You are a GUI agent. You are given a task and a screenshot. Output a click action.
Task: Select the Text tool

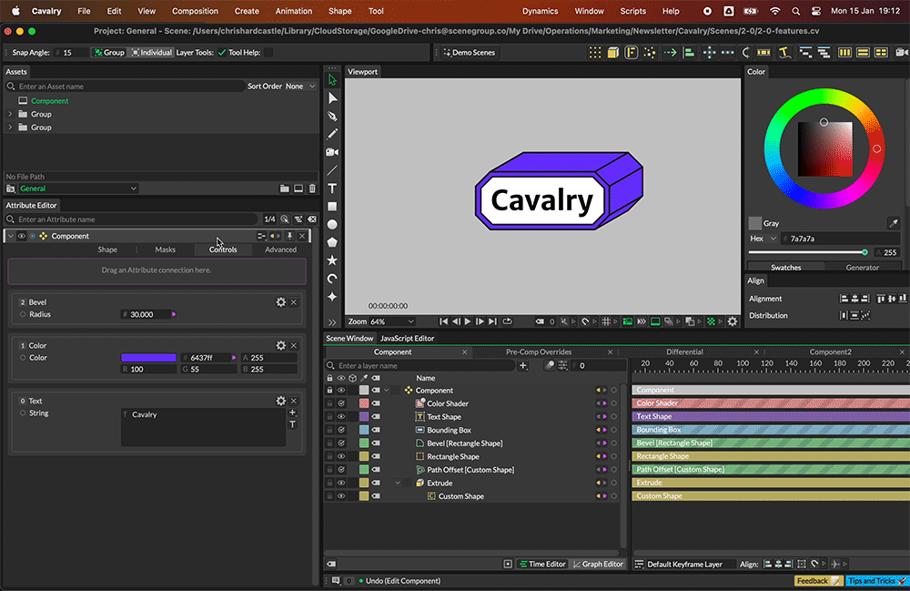pyautogui.click(x=332, y=188)
